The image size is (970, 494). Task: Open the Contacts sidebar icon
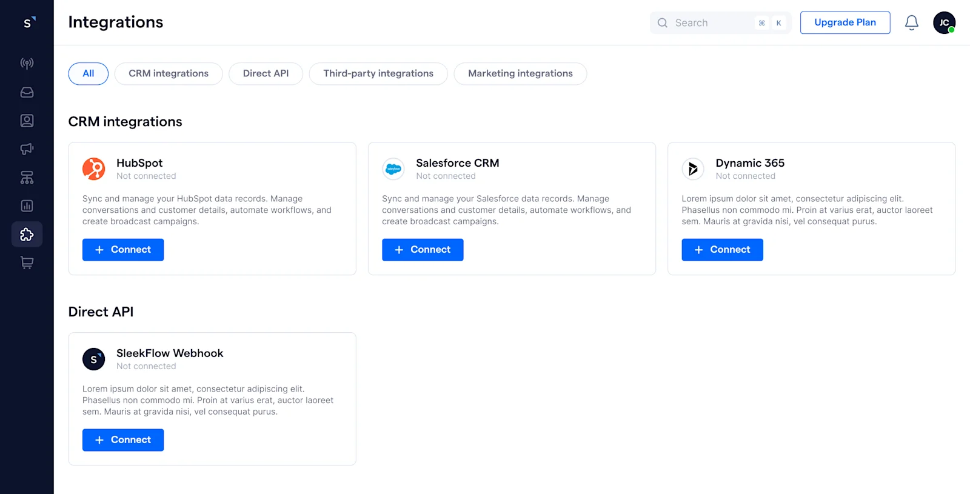27,121
